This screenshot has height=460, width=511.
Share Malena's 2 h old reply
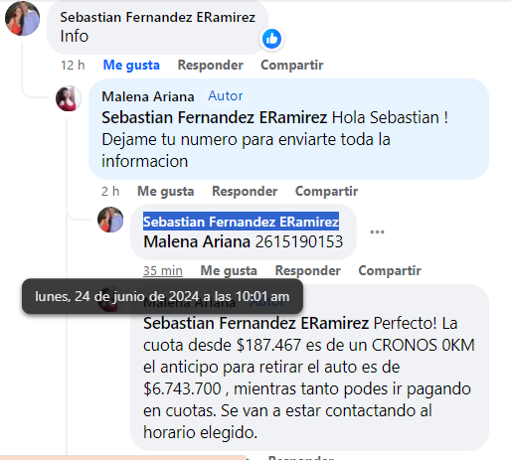pyautogui.click(x=326, y=191)
